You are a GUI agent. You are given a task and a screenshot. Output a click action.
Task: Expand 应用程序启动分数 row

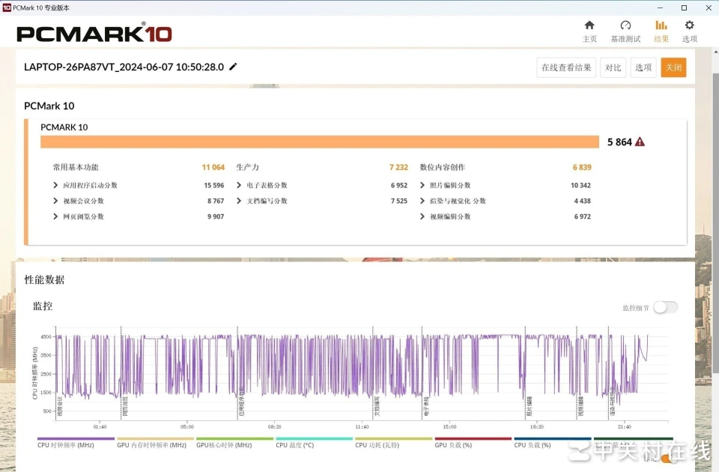(56, 185)
